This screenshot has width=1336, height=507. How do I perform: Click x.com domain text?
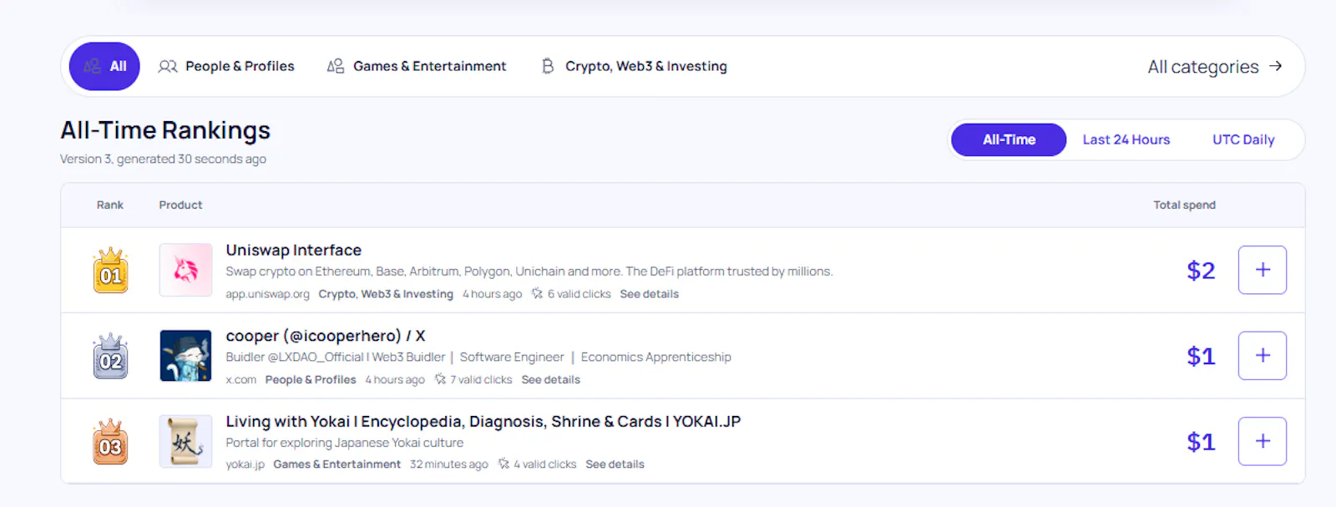[x=240, y=379]
